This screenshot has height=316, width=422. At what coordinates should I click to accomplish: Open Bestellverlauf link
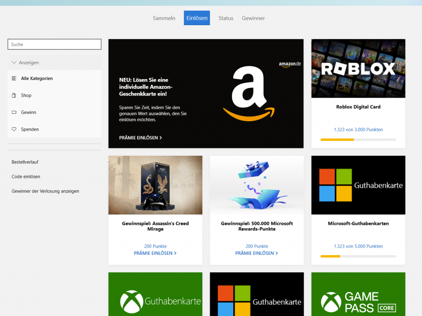tap(25, 162)
